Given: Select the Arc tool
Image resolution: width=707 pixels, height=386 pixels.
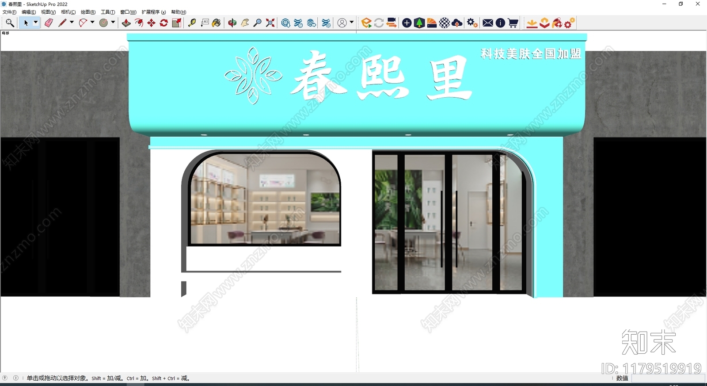Looking at the screenshot, I should [83, 23].
